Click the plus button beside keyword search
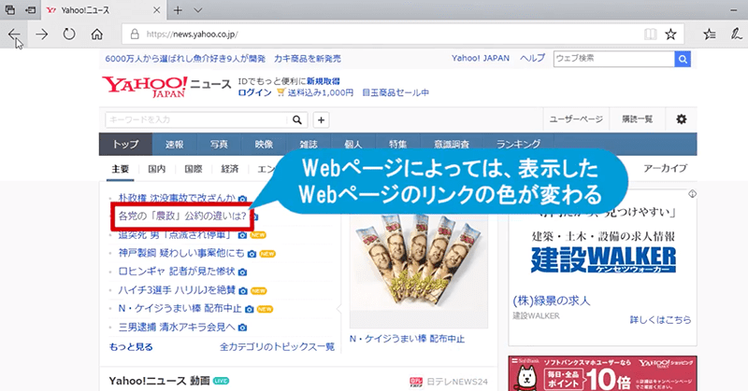 (x=321, y=120)
